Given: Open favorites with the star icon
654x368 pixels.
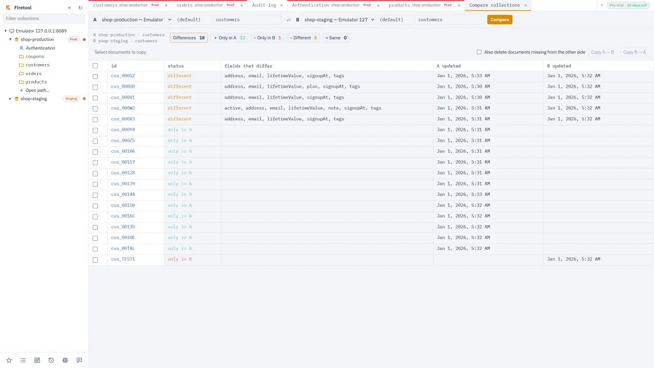Looking at the screenshot, I should pyautogui.click(x=9, y=360).
